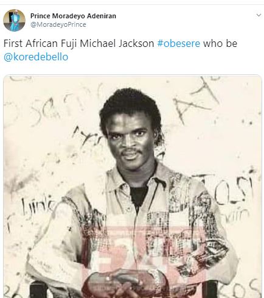Open the #obesere hashtag link
The image size is (264, 298).
pos(179,43)
